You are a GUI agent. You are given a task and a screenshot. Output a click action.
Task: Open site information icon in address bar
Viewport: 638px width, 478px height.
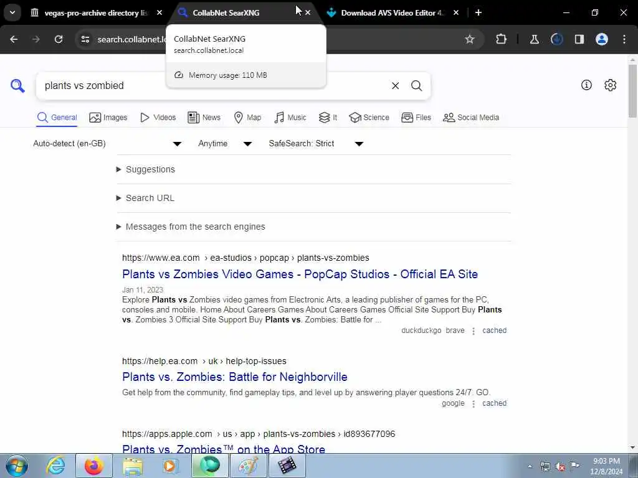[x=85, y=39]
